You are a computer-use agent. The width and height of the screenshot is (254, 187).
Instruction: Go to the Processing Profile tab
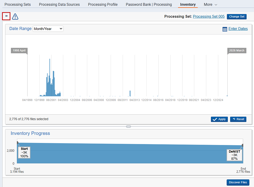103,5
